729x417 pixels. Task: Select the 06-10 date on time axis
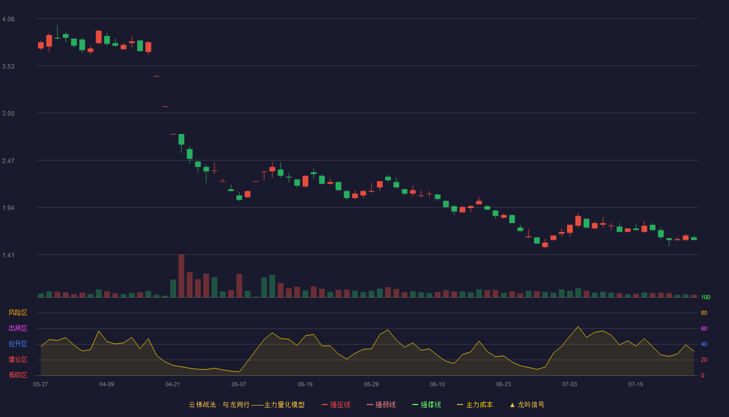point(437,384)
